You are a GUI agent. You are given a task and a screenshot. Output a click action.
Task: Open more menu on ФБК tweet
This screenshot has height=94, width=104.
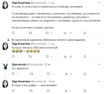click(99, 44)
